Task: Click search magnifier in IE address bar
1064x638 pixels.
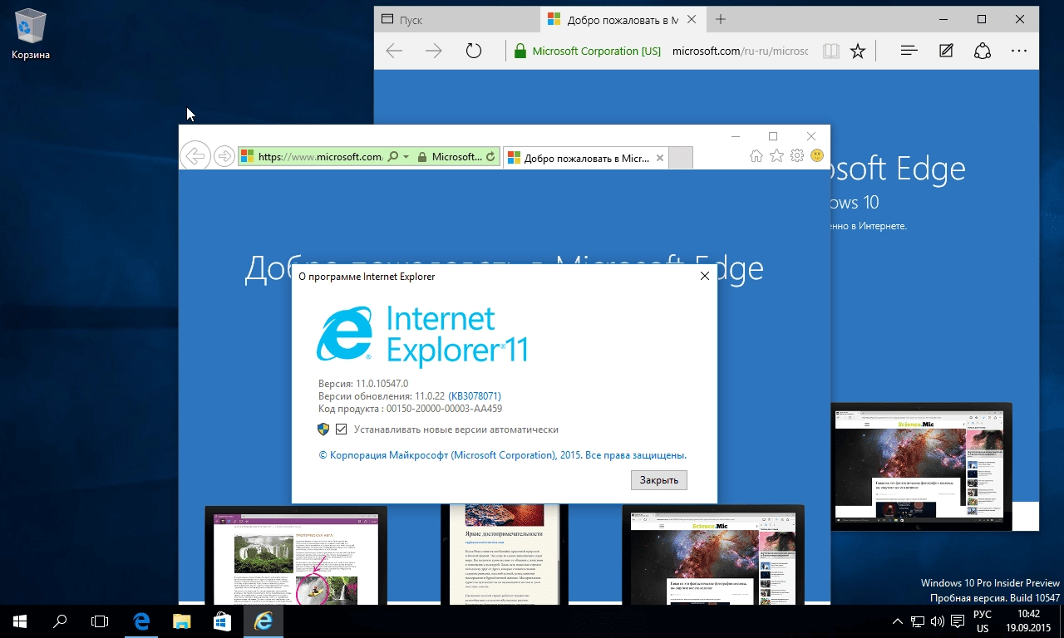Action: [x=392, y=156]
